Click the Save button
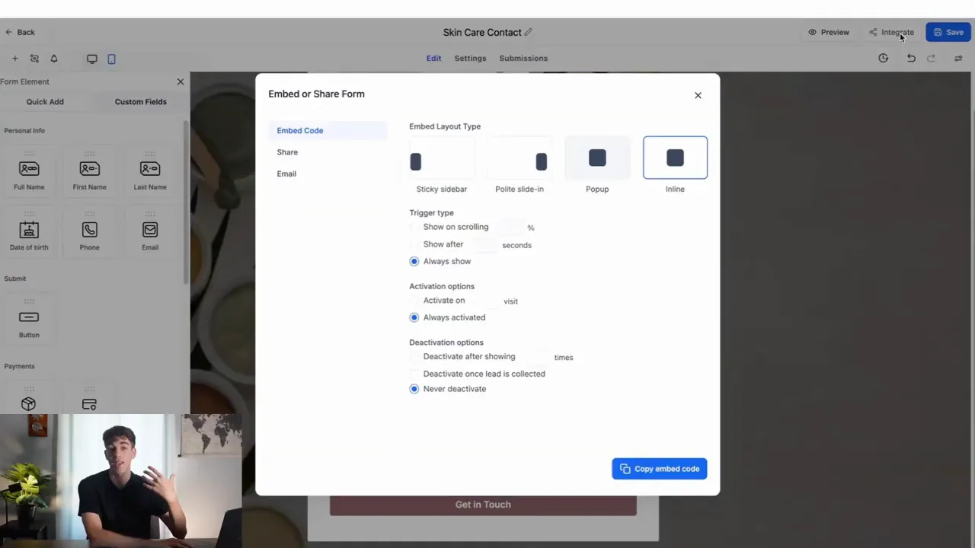This screenshot has width=975, height=548. 948,32
